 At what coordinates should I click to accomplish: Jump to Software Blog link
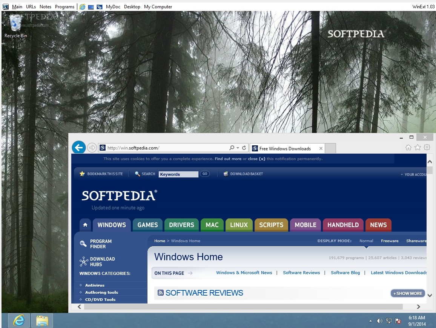(345, 273)
